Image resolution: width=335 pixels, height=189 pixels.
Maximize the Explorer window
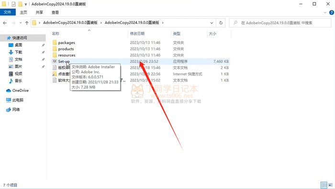pyautogui.click(x=314, y=4)
